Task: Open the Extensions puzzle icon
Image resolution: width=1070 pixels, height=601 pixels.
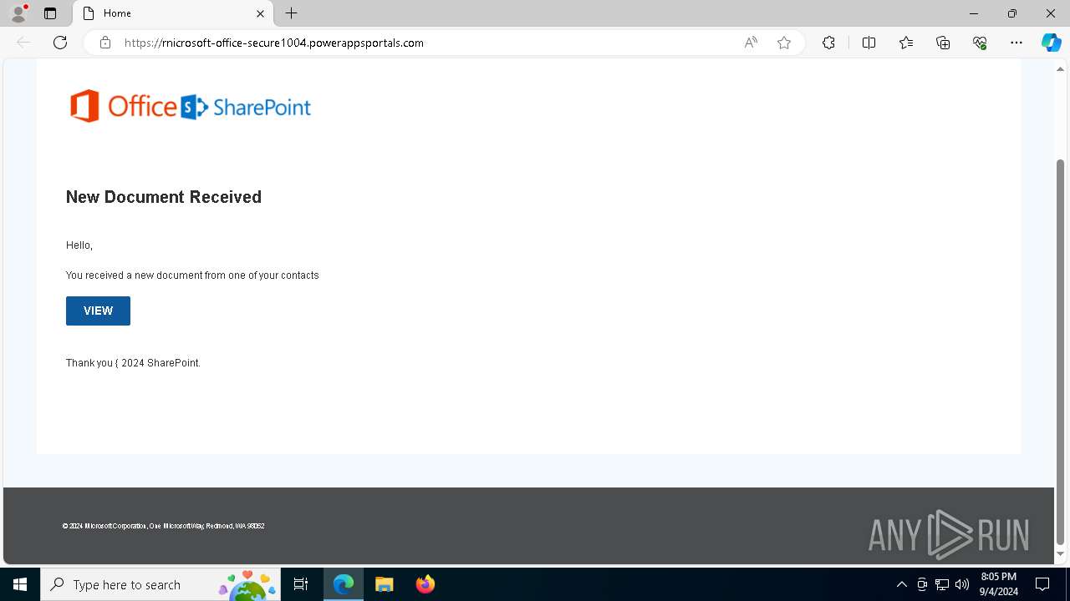Action: pos(828,43)
